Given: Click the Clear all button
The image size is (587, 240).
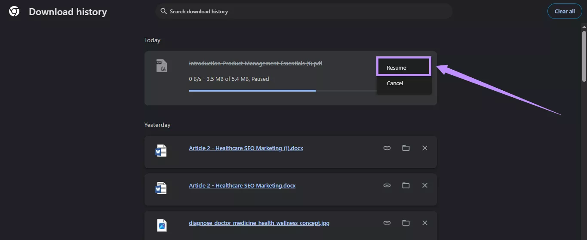Looking at the screenshot, I should pyautogui.click(x=565, y=11).
